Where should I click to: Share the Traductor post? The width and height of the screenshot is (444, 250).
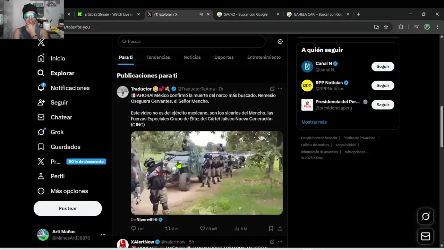coord(280,228)
